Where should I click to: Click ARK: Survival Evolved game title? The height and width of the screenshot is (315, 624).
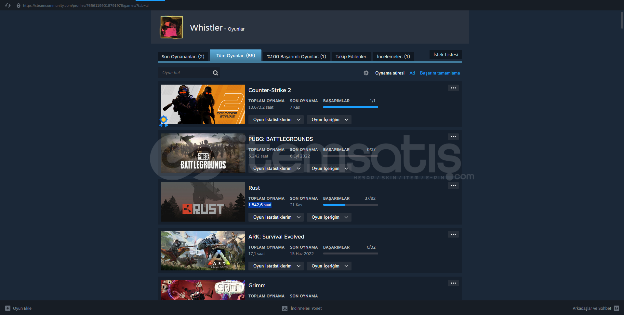coord(276,237)
